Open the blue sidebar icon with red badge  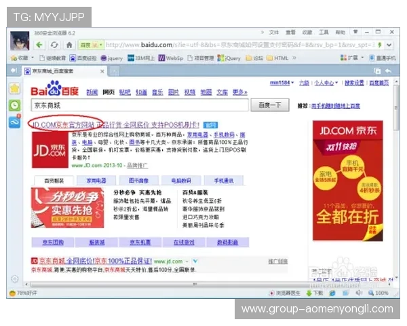(15, 122)
